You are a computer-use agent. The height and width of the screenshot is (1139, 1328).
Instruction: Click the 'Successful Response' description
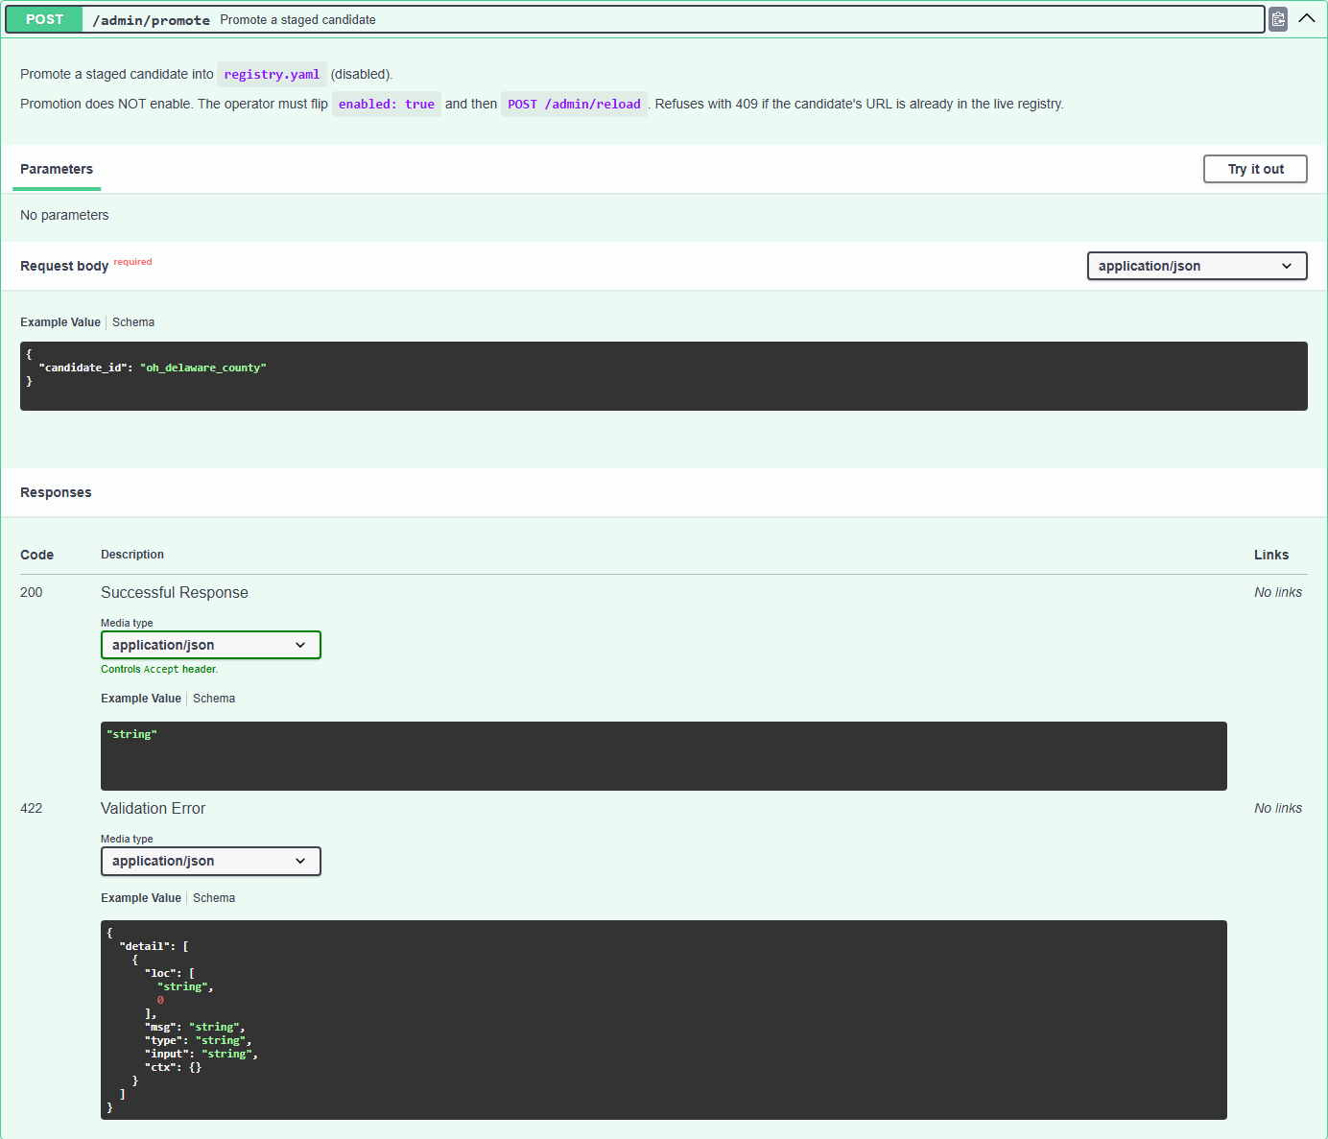[175, 592]
